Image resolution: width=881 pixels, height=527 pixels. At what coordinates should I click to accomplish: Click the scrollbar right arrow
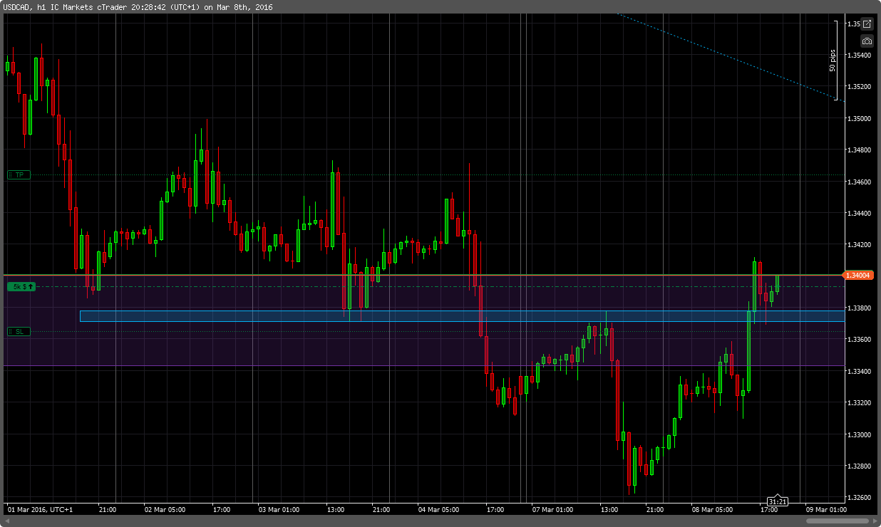(x=875, y=521)
